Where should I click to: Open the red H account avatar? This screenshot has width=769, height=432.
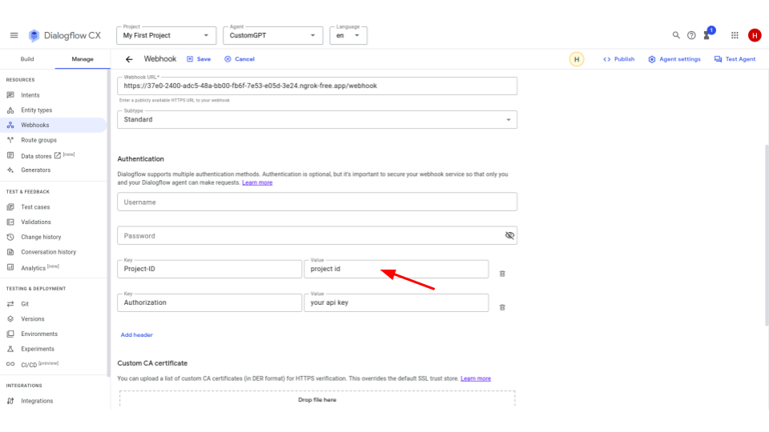[755, 35]
